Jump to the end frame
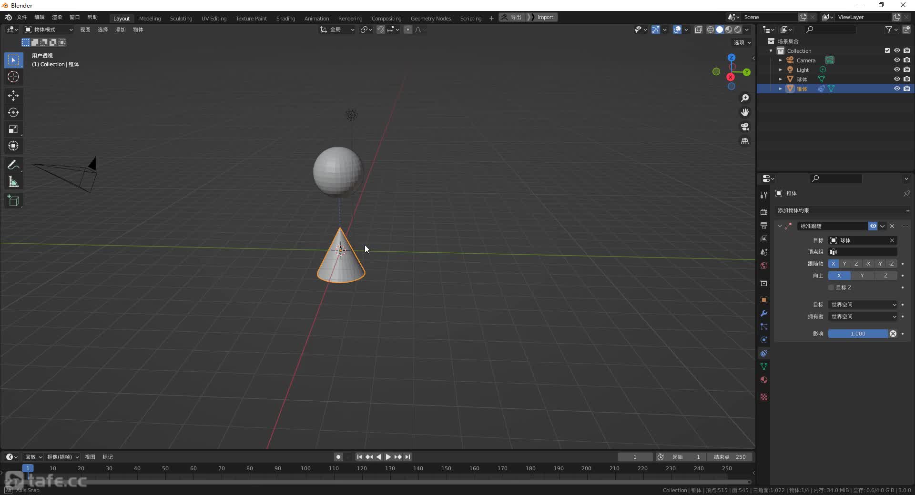The image size is (915, 495). pyautogui.click(x=407, y=457)
